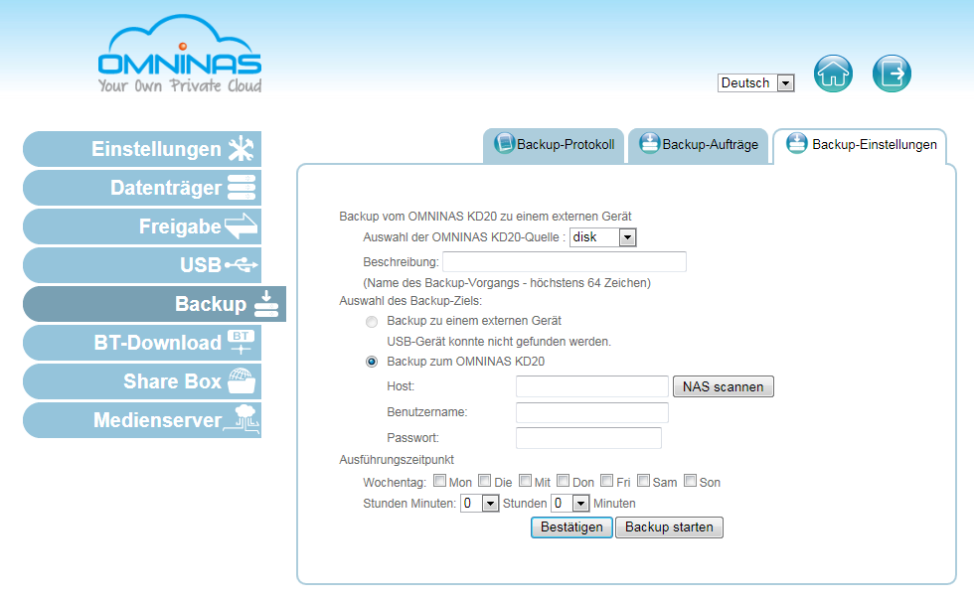Switch to the Backup-Protokoll tab
Viewport: 974px width, 601px height.
tap(554, 145)
